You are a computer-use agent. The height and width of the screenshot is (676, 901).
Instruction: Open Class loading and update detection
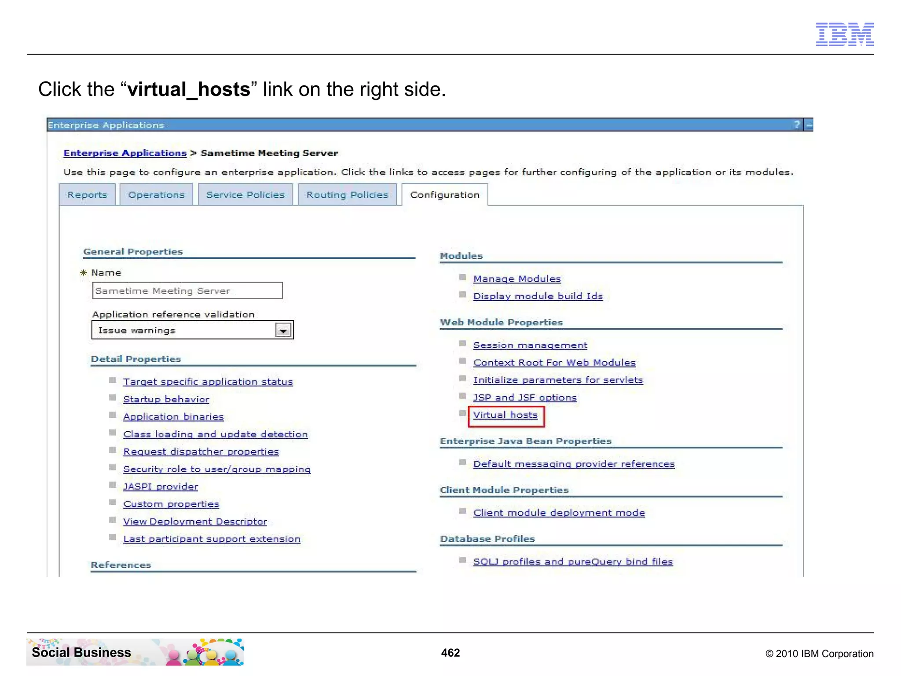216,434
